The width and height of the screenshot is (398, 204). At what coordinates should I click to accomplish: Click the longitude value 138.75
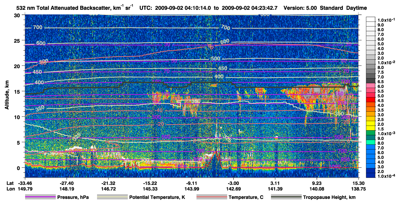coord(359,189)
